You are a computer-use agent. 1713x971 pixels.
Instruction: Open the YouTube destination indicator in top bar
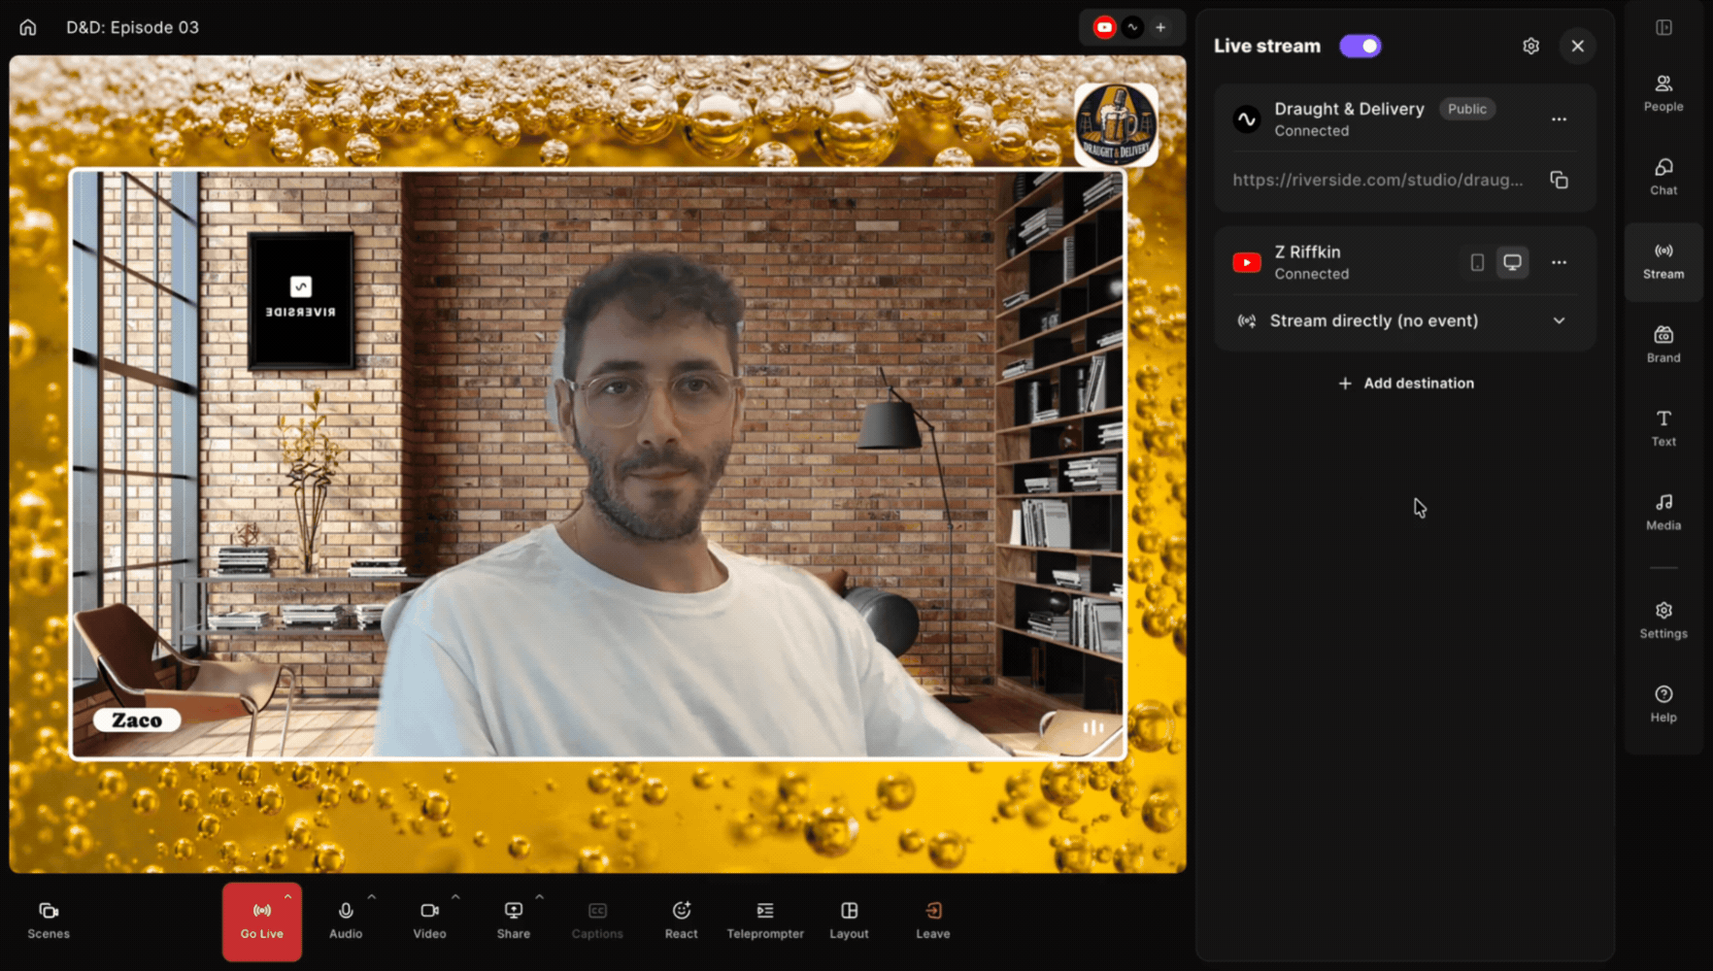coord(1104,27)
